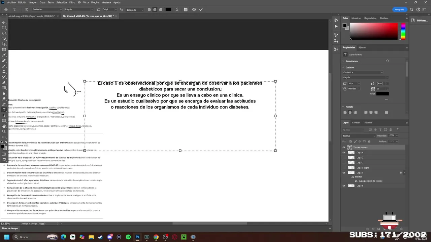Open the Filtro menu
Screen dimensions: 431x242
(72, 2)
